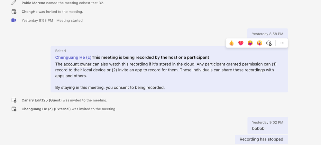Image resolution: width=321 pixels, height=145 pixels.
Task: Click the "Edited" label on the message
Action: 60,51
